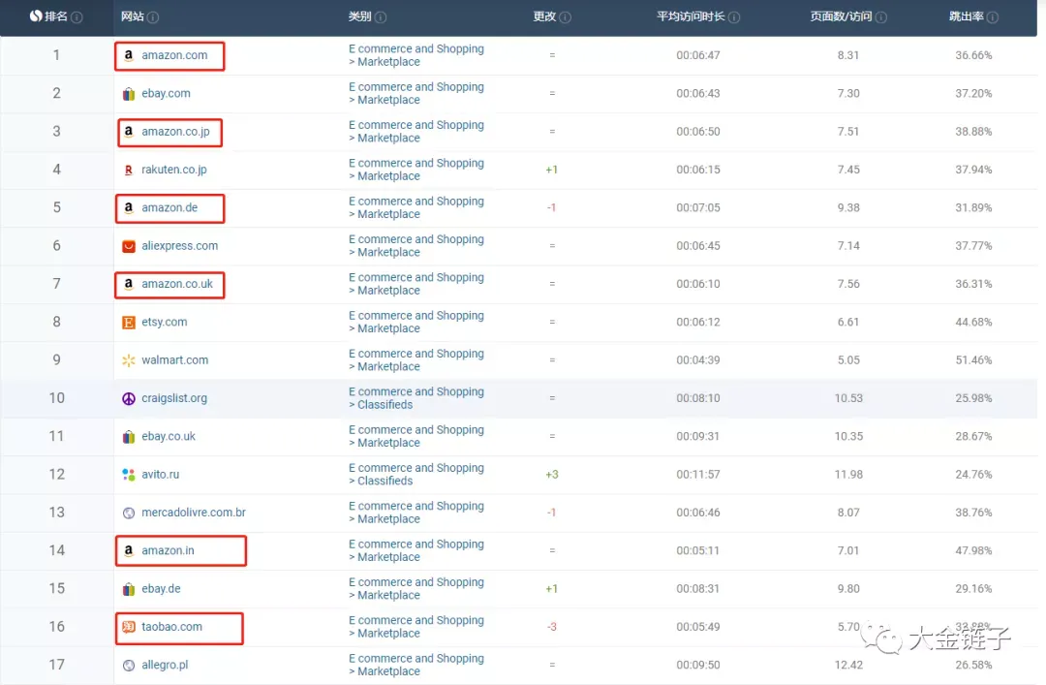Viewport: 1046px width, 685px height.
Task: Click info icon next to 排名 header
Action: tap(77, 16)
